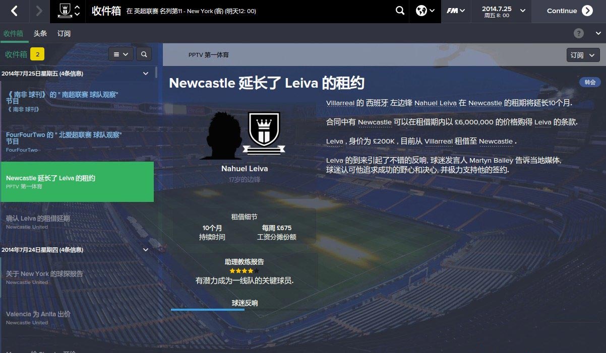Click the 转会 tag badge
This screenshot has height=353, width=606.
[590, 82]
